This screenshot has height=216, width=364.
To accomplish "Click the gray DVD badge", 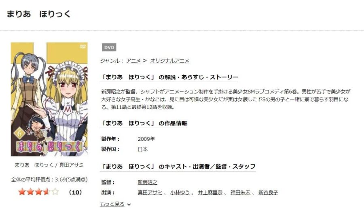I will (x=109, y=47).
